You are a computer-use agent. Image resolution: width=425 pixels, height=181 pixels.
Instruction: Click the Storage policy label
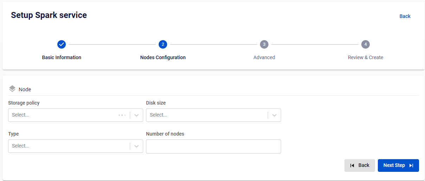[x=24, y=103]
